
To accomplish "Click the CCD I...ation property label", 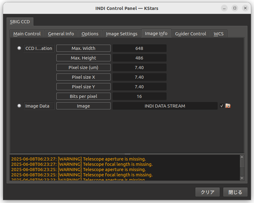I will click(39, 48).
